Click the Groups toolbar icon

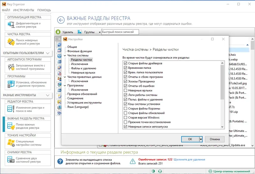point(79,32)
